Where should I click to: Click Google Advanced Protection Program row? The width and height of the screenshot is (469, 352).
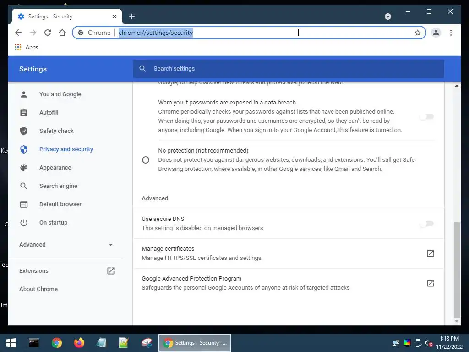click(289, 283)
